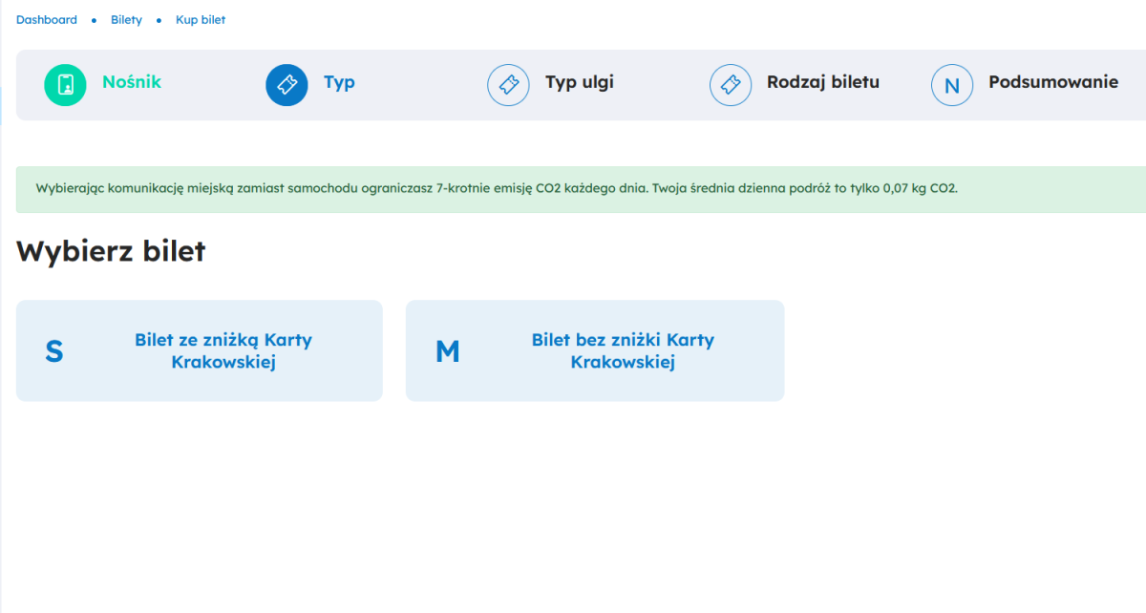Click the green Nośnik phone icon
Image resolution: width=1146 pixels, height=613 pixels.
pos(65,85)
